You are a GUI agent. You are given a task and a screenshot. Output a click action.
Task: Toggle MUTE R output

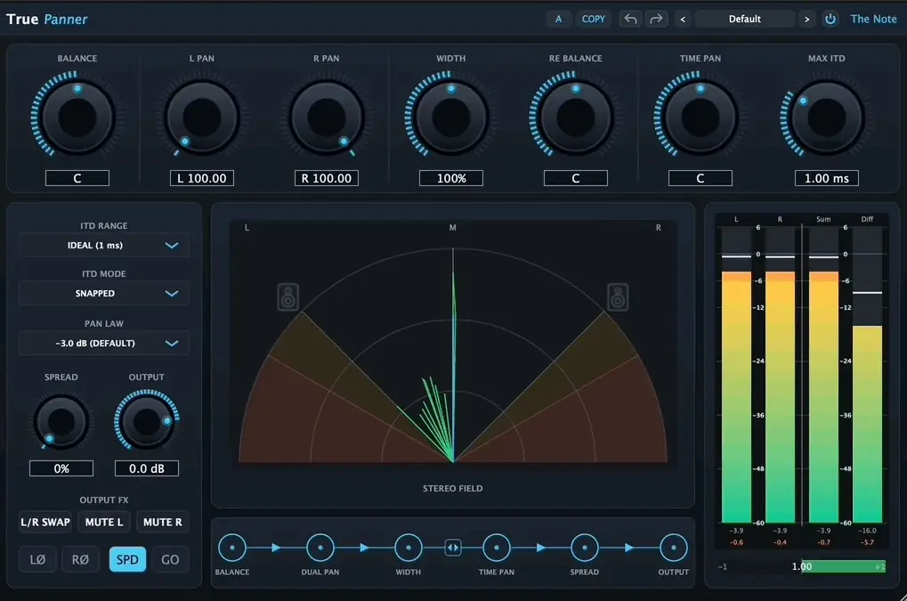click(x=163, y=523)
